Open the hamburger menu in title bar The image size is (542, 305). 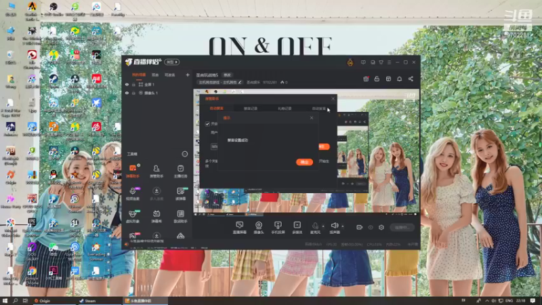389,62
